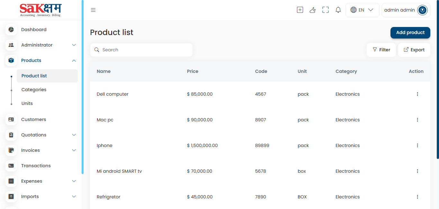The width and height of the screenshot is (439, 209).
Task: Open action menu for Dell computer
Action: pos(417,94)
